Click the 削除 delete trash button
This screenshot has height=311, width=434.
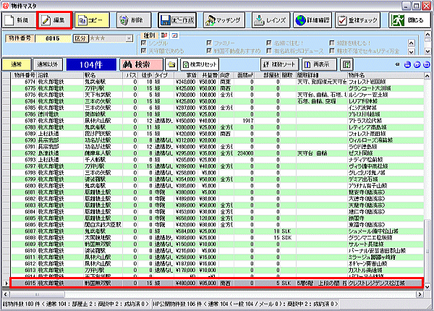[x=134, y=20]
